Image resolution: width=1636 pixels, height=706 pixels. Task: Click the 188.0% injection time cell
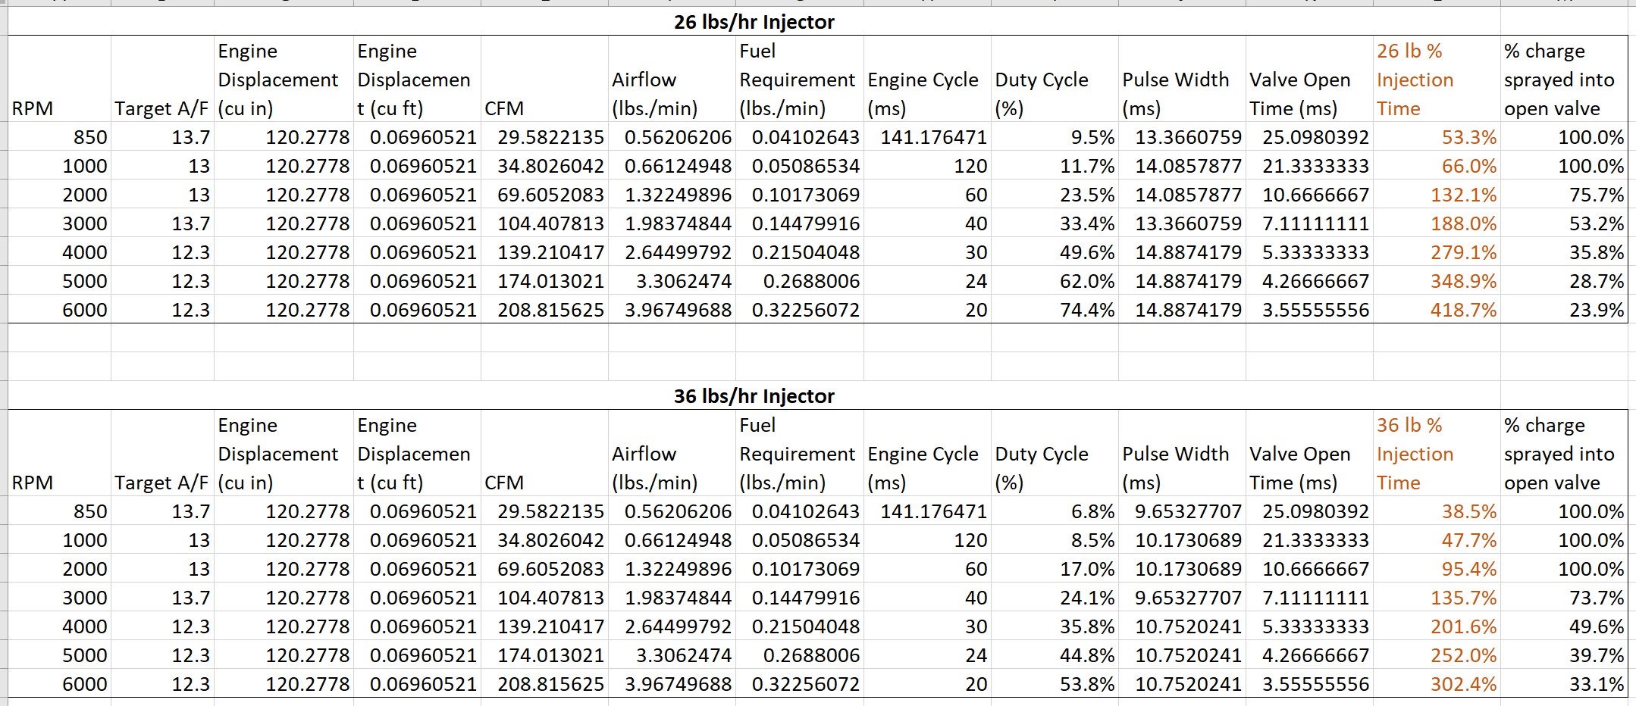pyautogui.click(x=1463, y=223)
